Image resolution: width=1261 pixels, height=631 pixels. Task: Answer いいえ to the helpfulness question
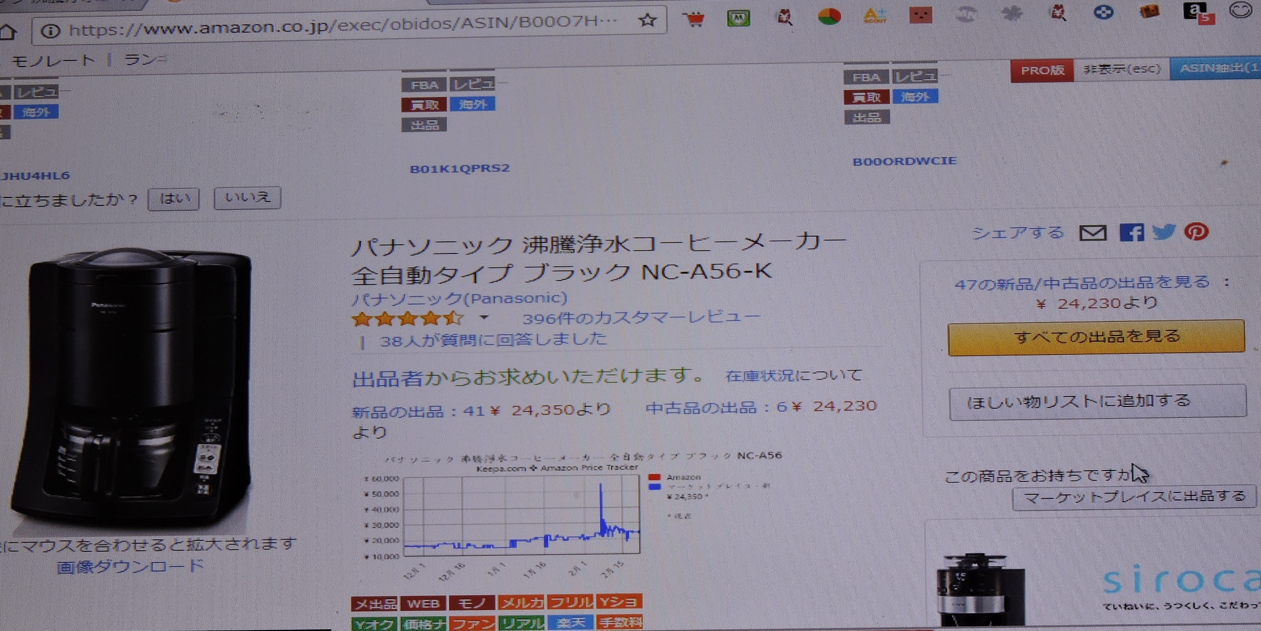click(247, 198)
